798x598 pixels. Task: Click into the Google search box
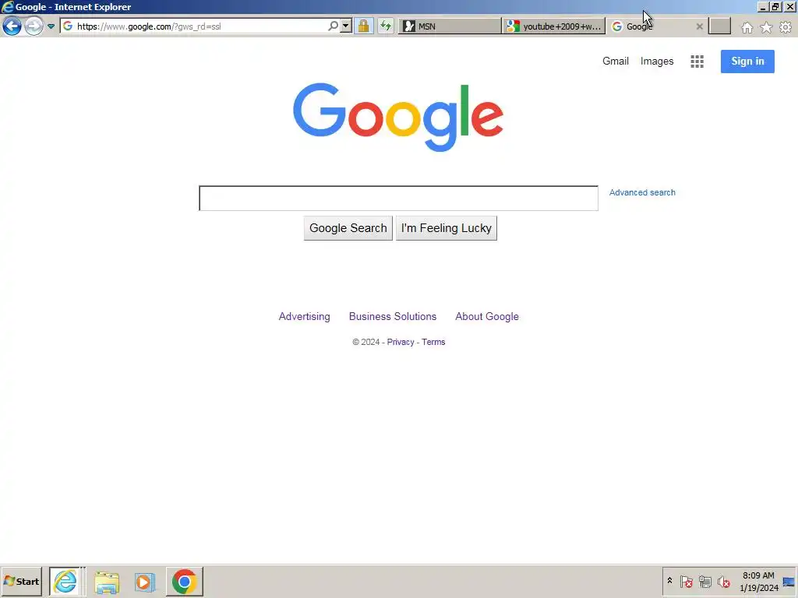[x=398, y=199]
